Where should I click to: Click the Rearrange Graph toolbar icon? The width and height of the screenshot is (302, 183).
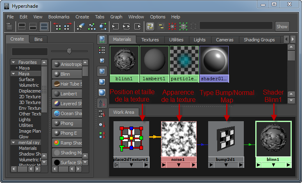(92, 26)
